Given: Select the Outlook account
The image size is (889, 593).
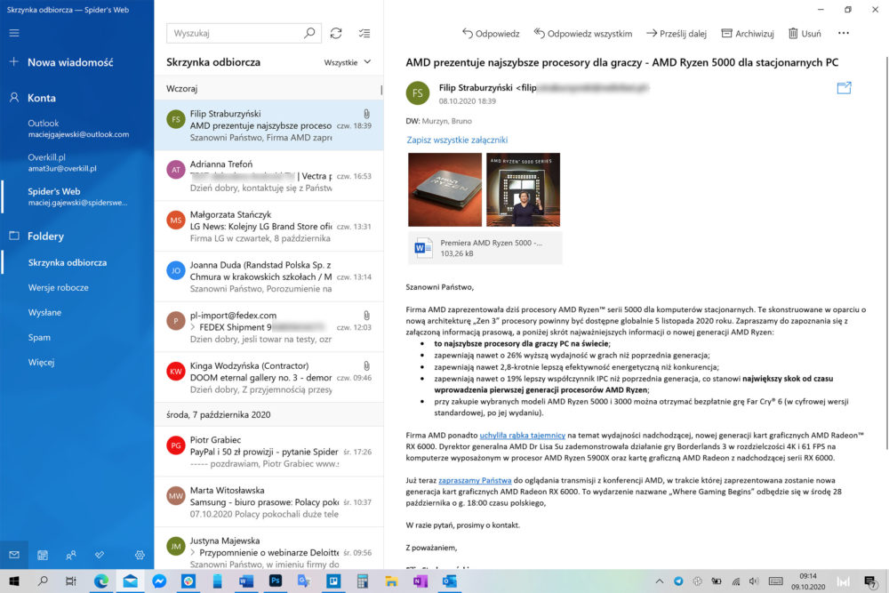Looking at the screenshot, I should coord(77,128).
